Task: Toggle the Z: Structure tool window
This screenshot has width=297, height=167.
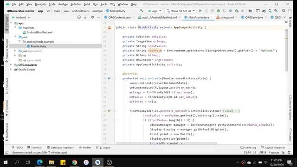Action: [x=7, y=86]
